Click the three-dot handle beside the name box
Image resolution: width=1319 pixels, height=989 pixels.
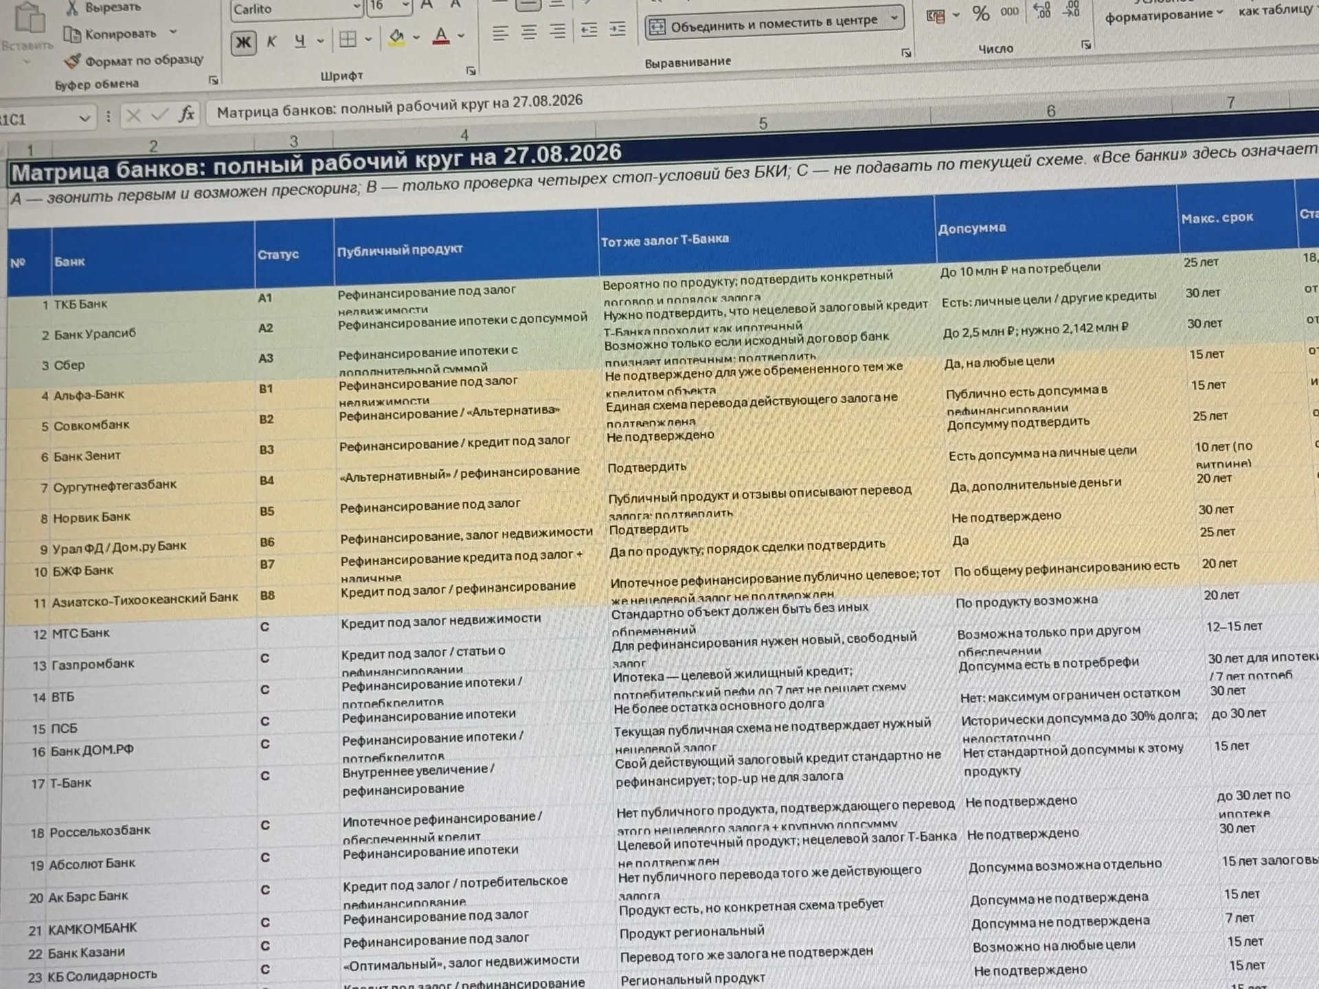pos(109,117)
